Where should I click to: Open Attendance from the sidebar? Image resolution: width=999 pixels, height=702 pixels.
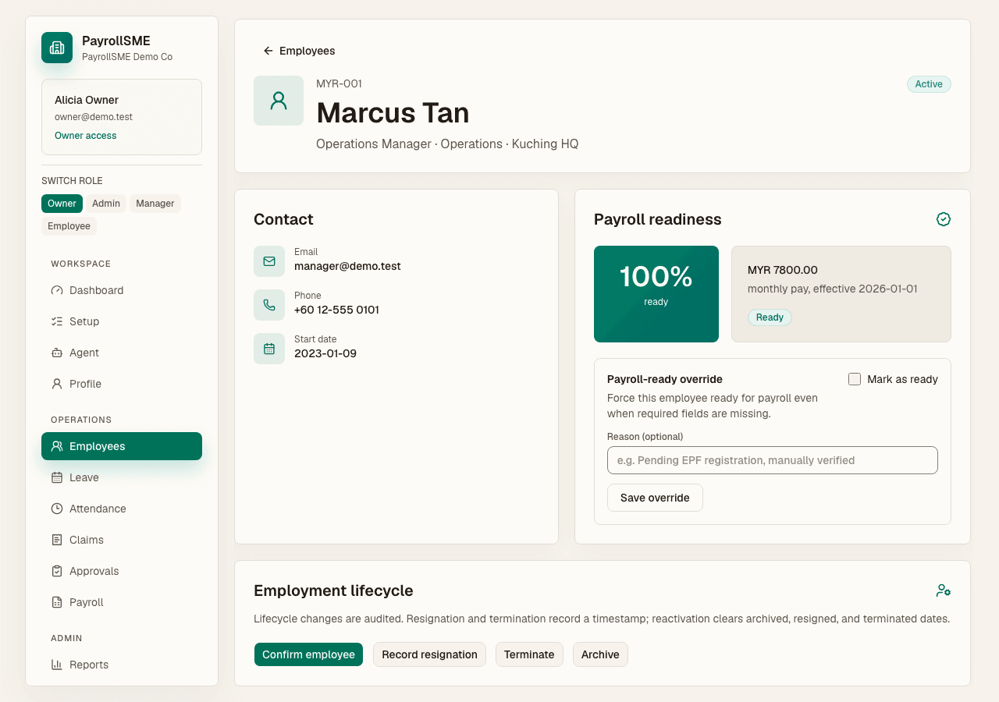pyautogui.click(x=122, y=509)
